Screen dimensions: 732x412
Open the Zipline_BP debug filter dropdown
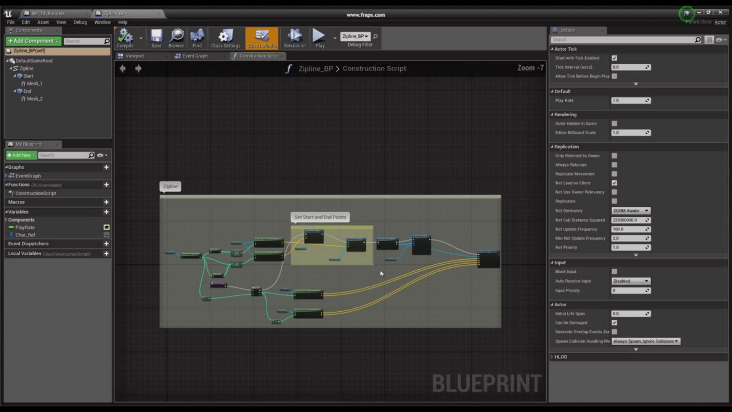click(x=355, y=36)
